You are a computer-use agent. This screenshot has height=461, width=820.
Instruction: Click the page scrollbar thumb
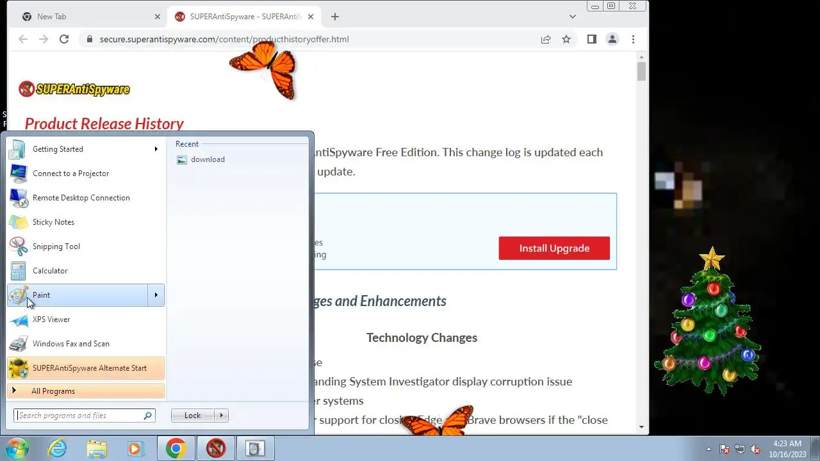tap(642, 71)
